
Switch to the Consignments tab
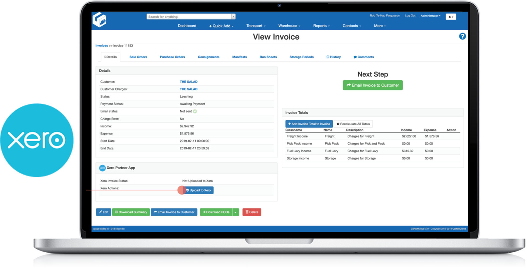click(x=208, y=57)
